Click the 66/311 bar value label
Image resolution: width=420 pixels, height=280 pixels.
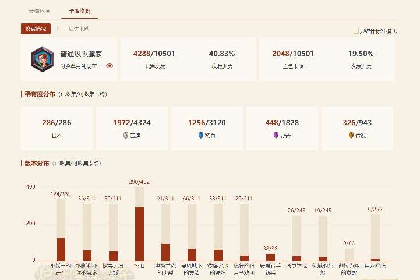click(192, 199)
